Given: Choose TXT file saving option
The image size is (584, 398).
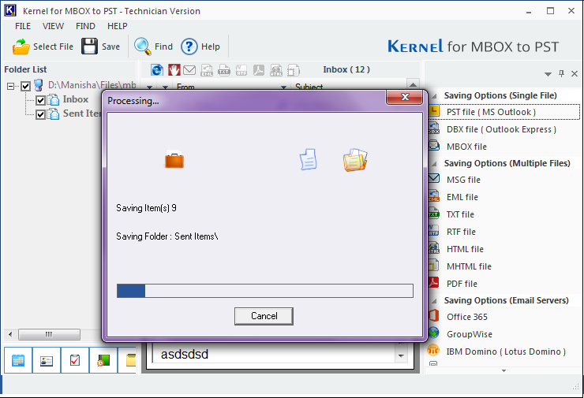Looking at the screenshot, I should [460, 214].
